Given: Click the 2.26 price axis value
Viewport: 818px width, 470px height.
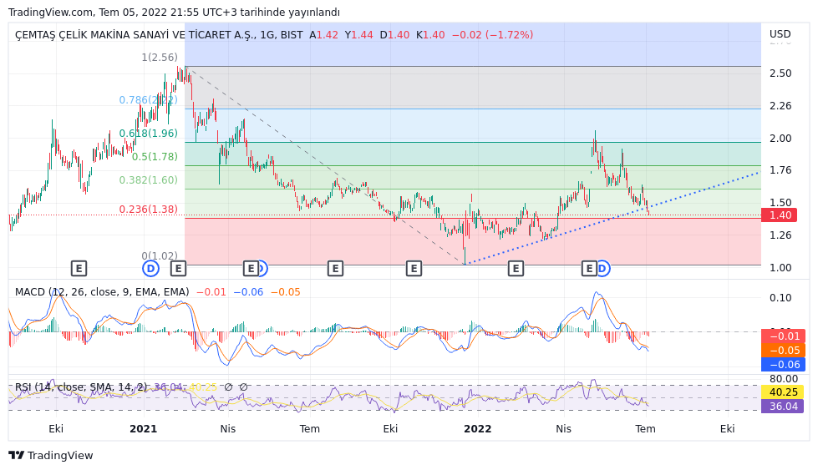Looking at the screenshot, I should [x=780, y=106].
